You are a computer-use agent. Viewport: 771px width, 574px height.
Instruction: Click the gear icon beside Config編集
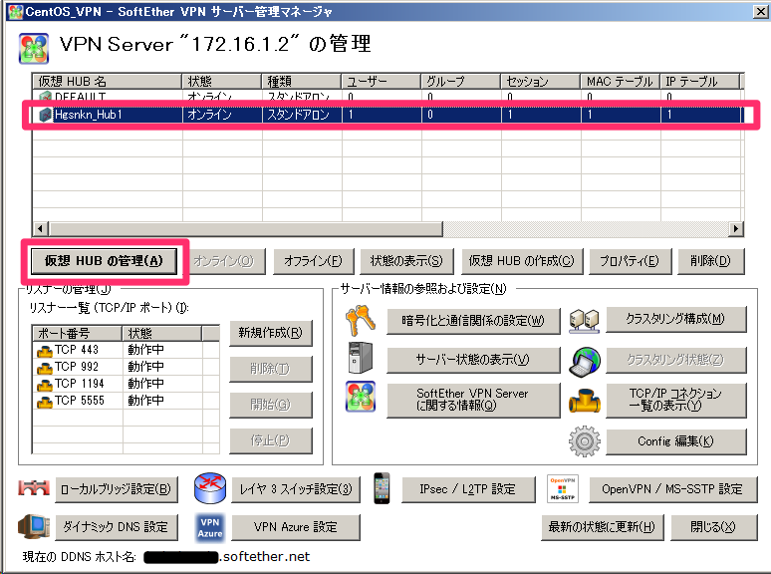pos(584,441)
